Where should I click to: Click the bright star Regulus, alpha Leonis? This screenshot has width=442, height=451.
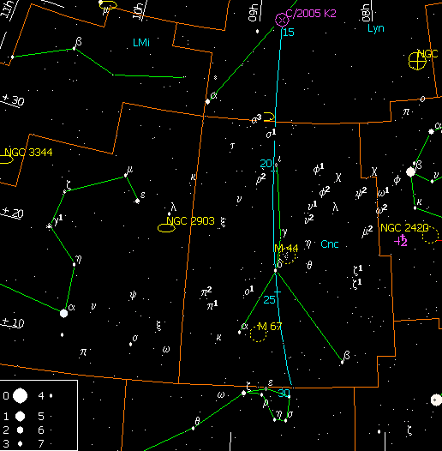[63, 313]
